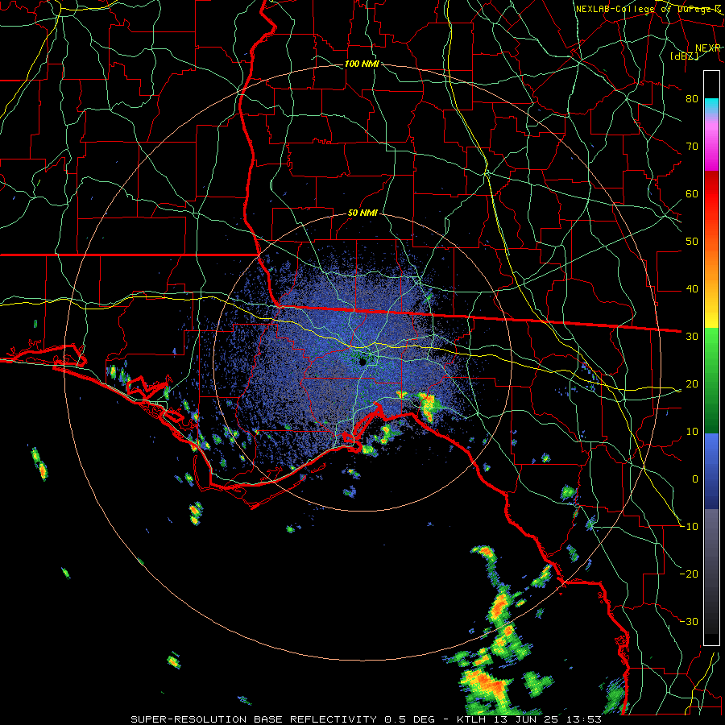Screen dimensions: 725x725
Task: Click the 100 NMI range ring label
Action: coord(362,64)
